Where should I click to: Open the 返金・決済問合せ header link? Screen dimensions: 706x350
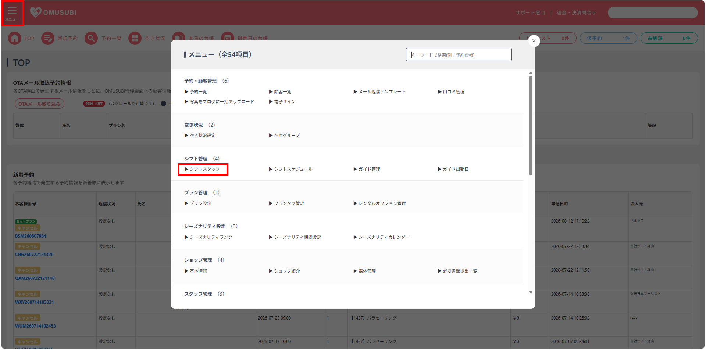[576, 12]
